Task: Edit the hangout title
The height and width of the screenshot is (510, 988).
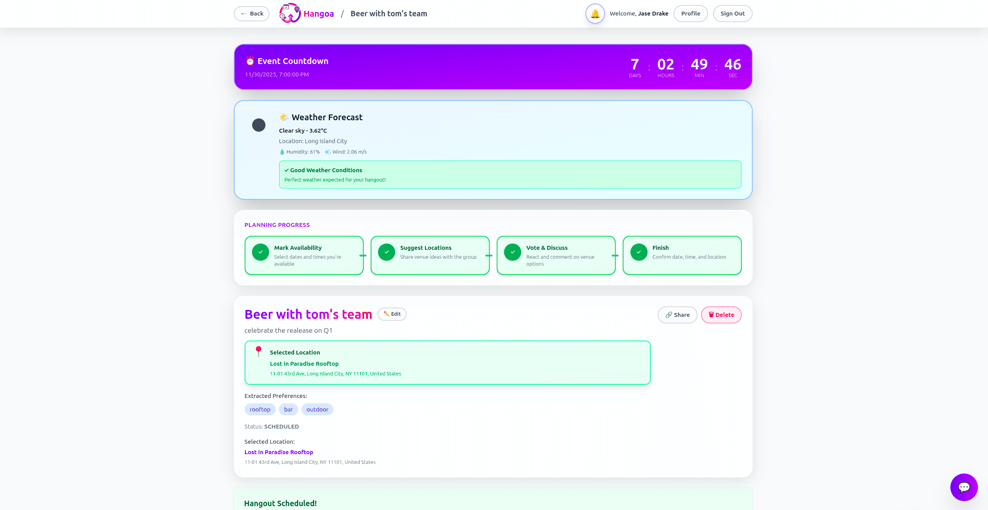Action: coord(392,314)
